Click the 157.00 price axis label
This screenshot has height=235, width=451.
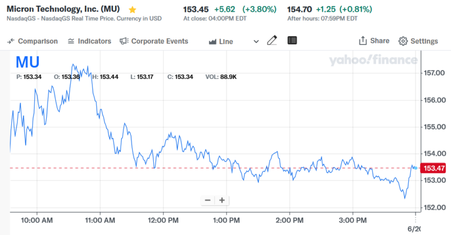click(x=435, y=73)
